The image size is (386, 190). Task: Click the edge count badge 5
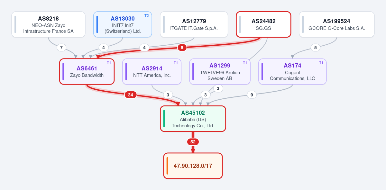coord(316,48)
